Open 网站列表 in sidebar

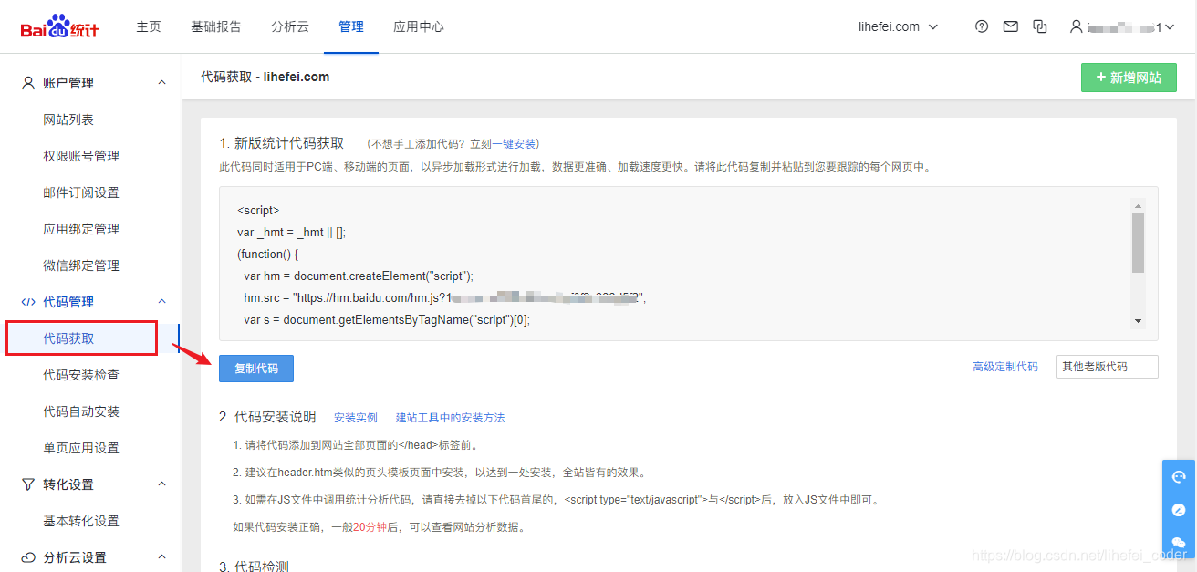68,120
